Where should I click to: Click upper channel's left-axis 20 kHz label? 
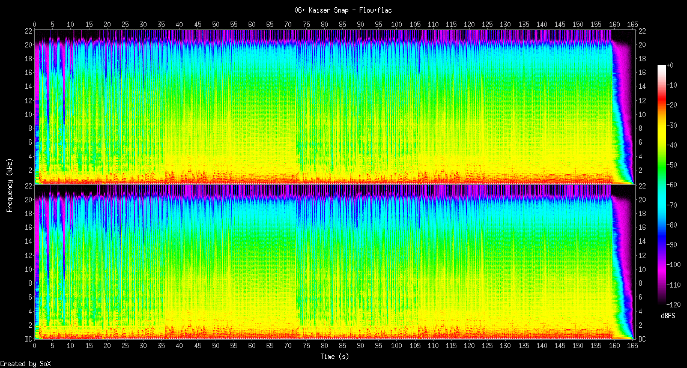coord(27,45)
